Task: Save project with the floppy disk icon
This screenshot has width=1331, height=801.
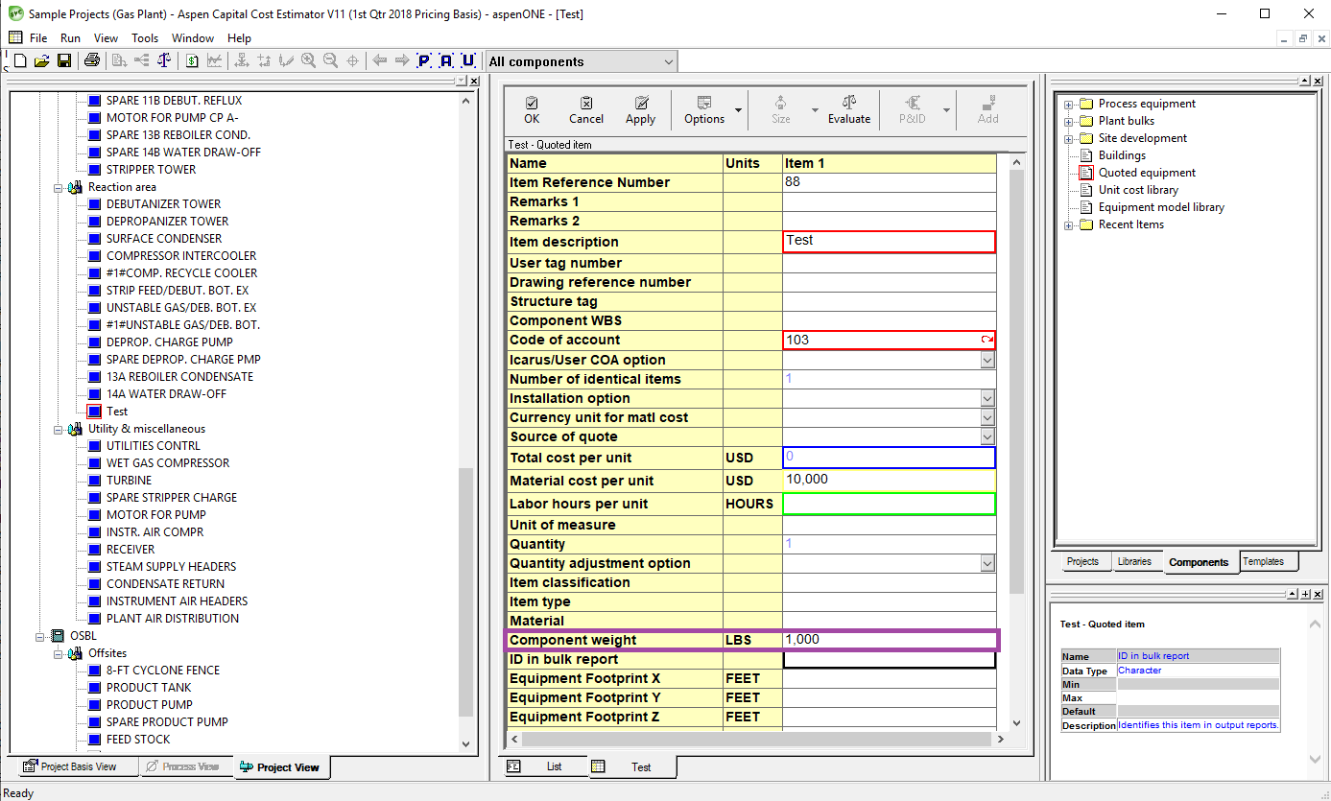Action: coord(64,61)
